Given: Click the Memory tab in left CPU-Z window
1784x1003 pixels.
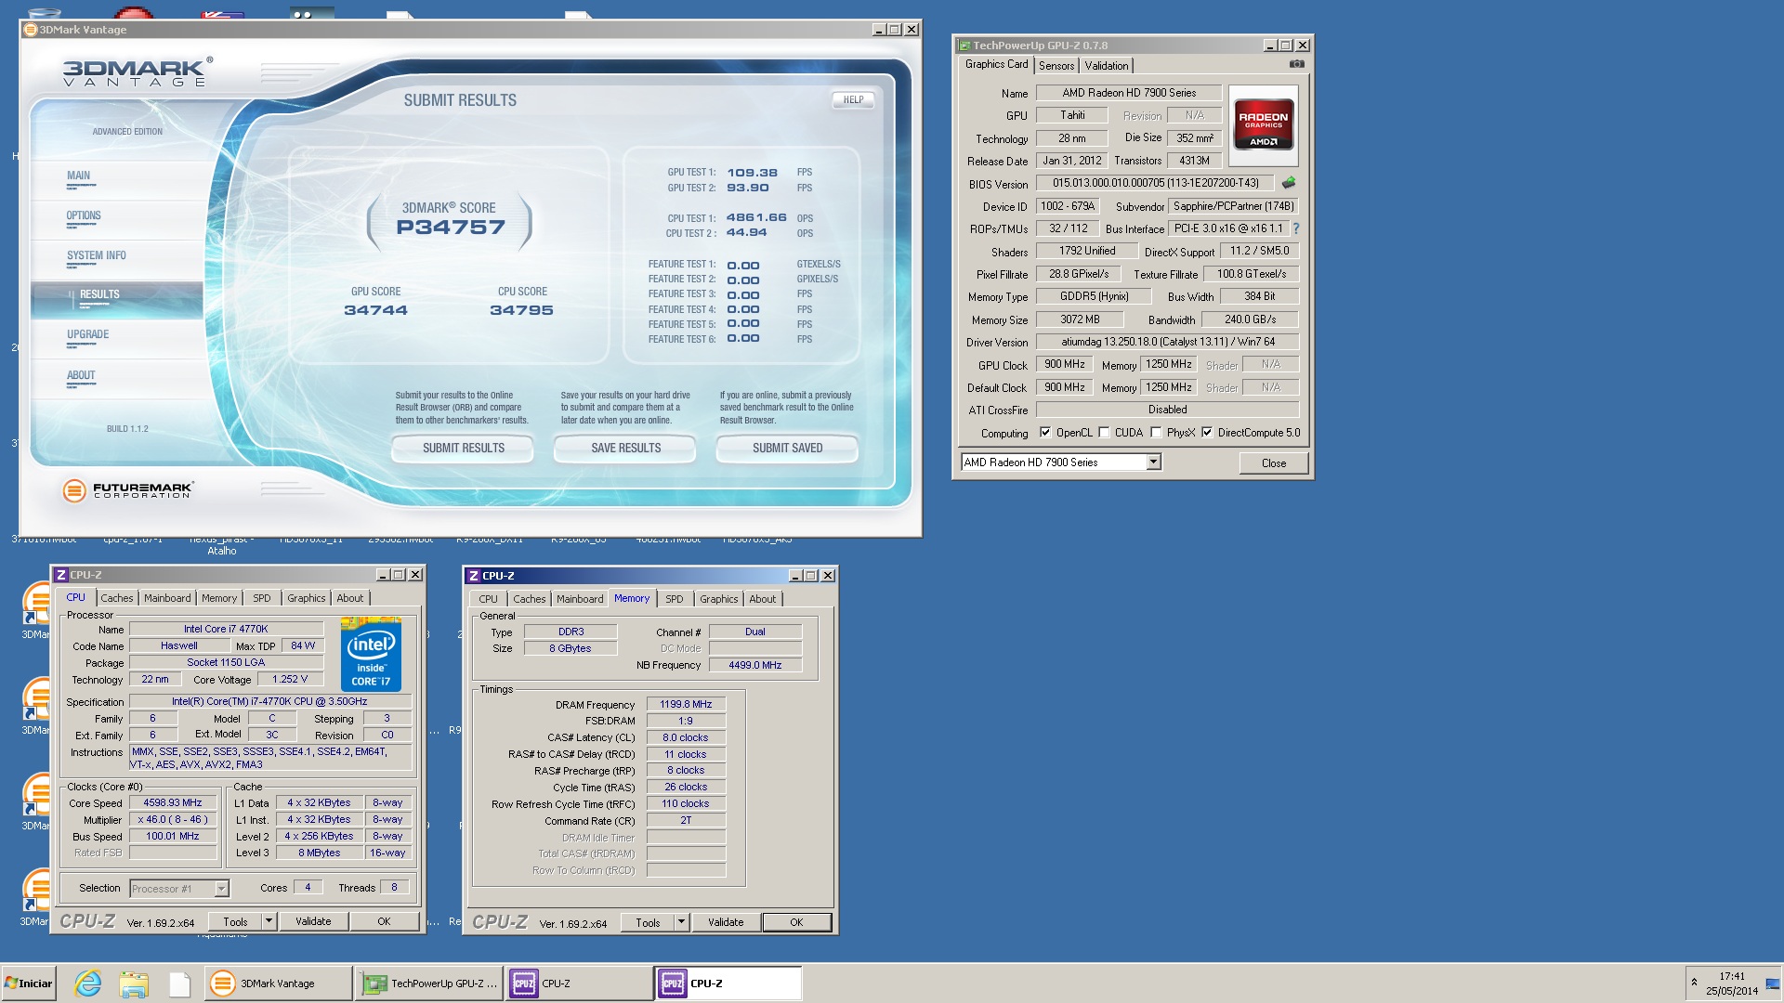Looking at the screenshot, I should (219, 598).
